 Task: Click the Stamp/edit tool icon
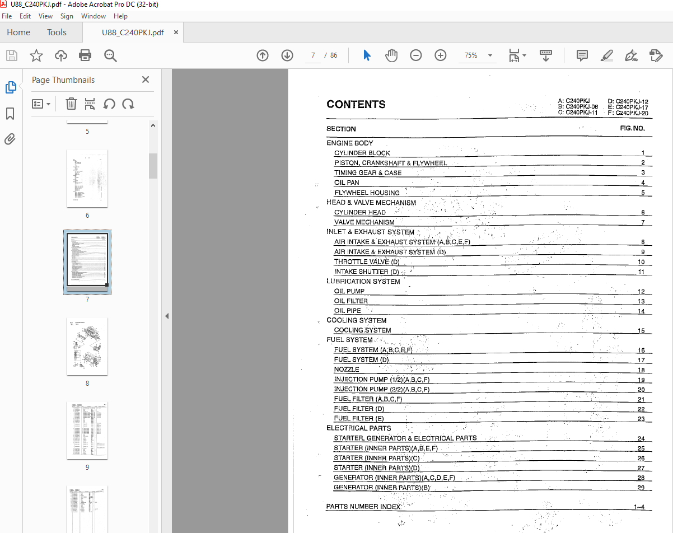[x=656, y=55]
